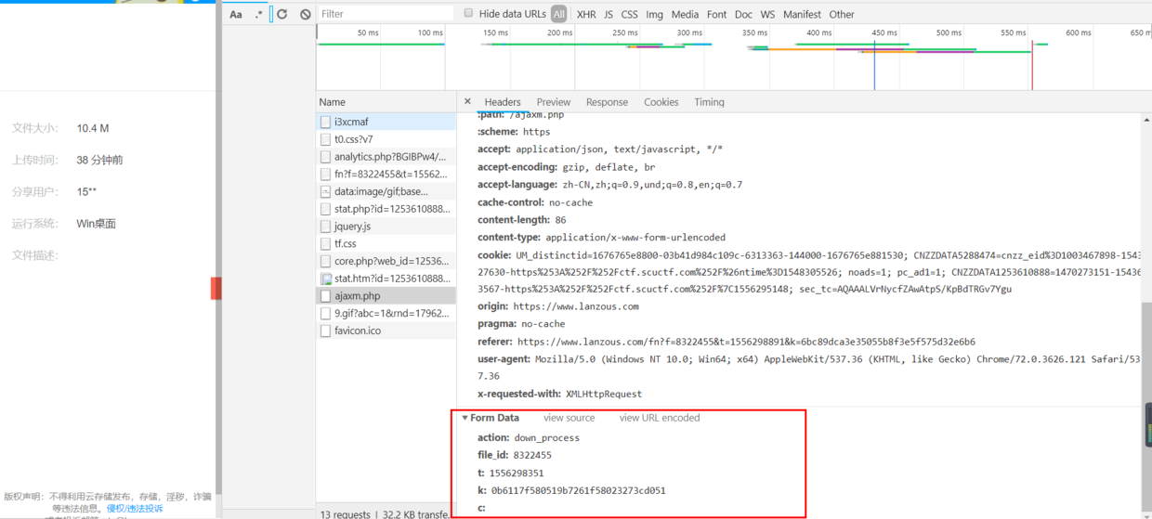Filter requests by Manifest
The height and width of the screenshot is (519, 1152).
pyautogui.click(x=802, y=14)
